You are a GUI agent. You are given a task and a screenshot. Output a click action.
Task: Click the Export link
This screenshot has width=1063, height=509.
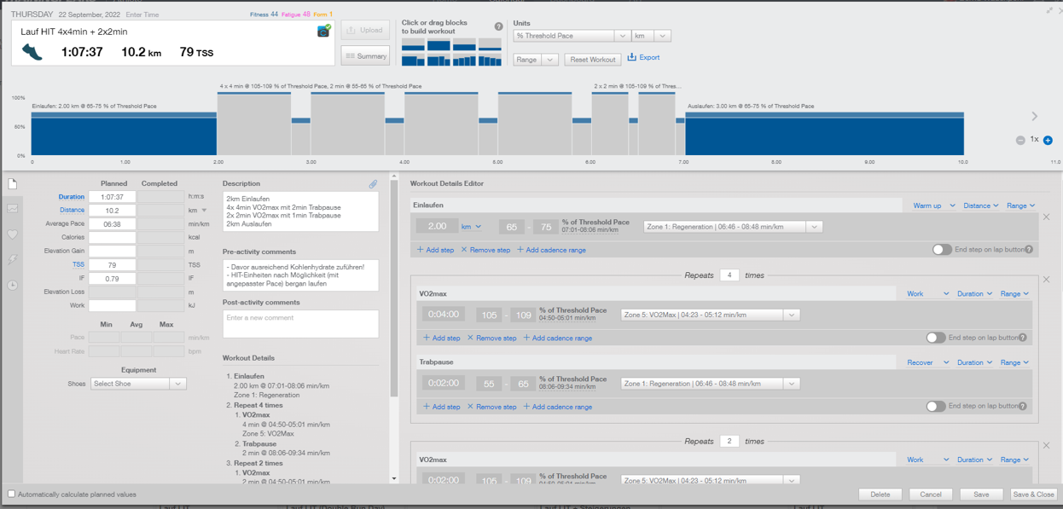(643, 58)
